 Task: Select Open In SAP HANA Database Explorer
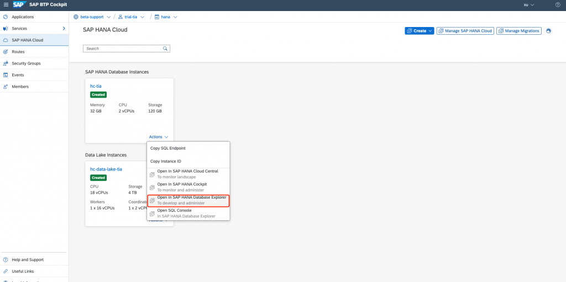point(188,200)
